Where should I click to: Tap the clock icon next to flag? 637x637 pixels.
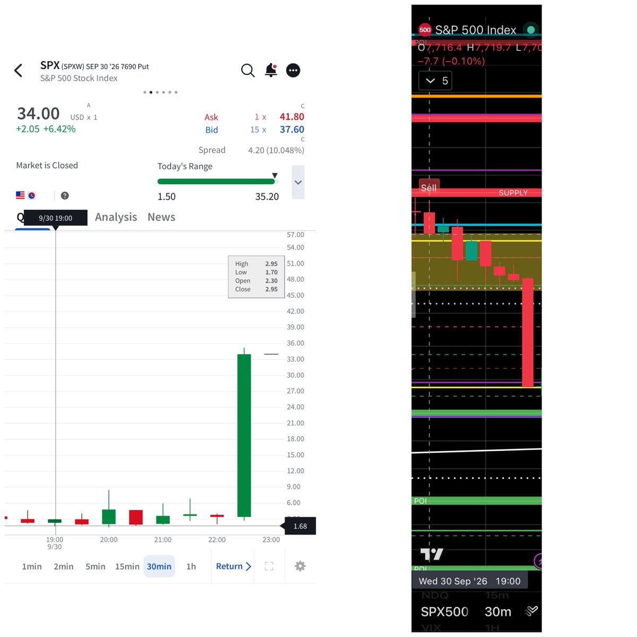32,195
